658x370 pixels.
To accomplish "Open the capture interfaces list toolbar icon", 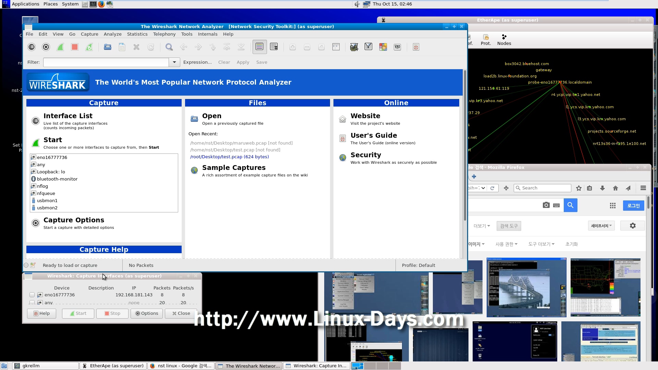I will click(32, 47).
